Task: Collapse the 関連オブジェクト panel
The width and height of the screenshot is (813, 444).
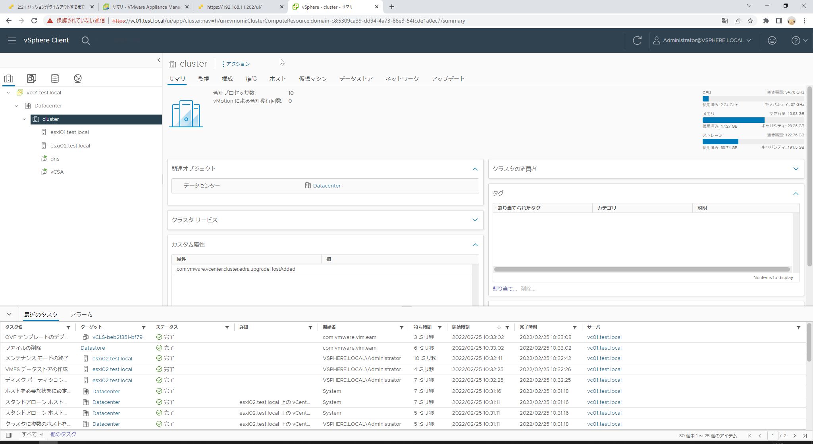Action: click(475, 169)
